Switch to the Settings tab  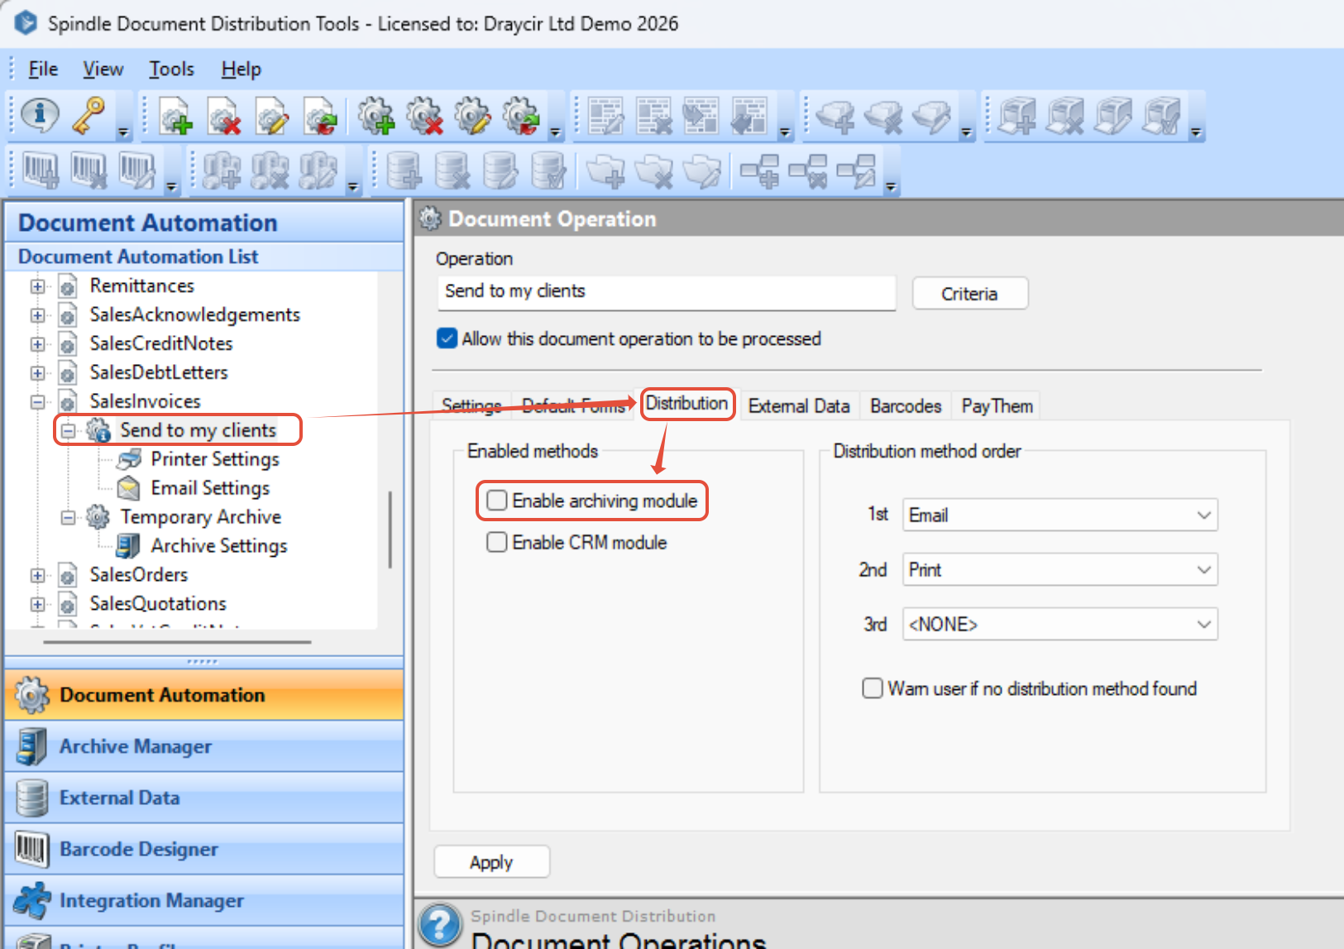click(471, 405)
